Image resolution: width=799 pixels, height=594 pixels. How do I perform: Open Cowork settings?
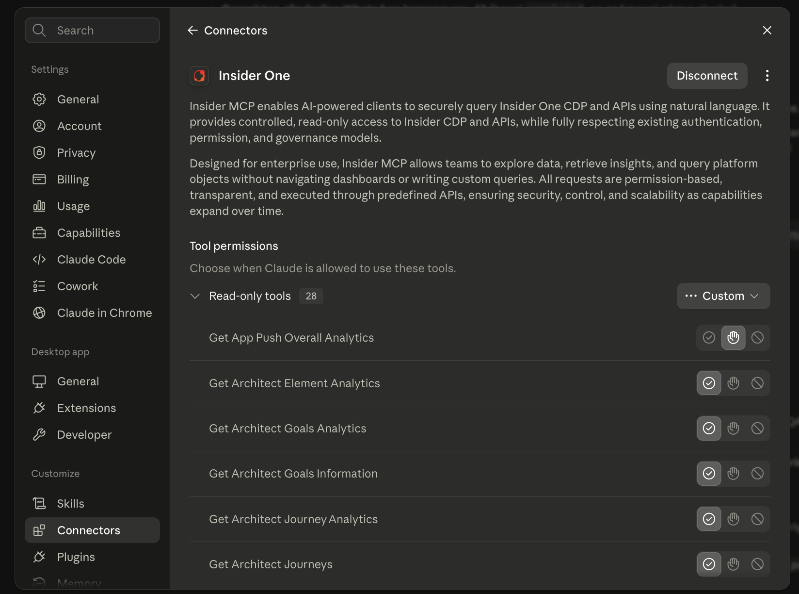pyautogui.click(x=92, y=286)
